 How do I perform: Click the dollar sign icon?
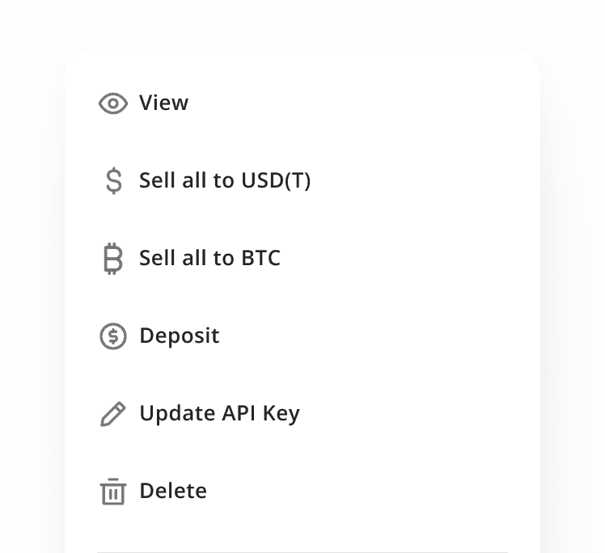pyautogui.click(x=114, y=180)
